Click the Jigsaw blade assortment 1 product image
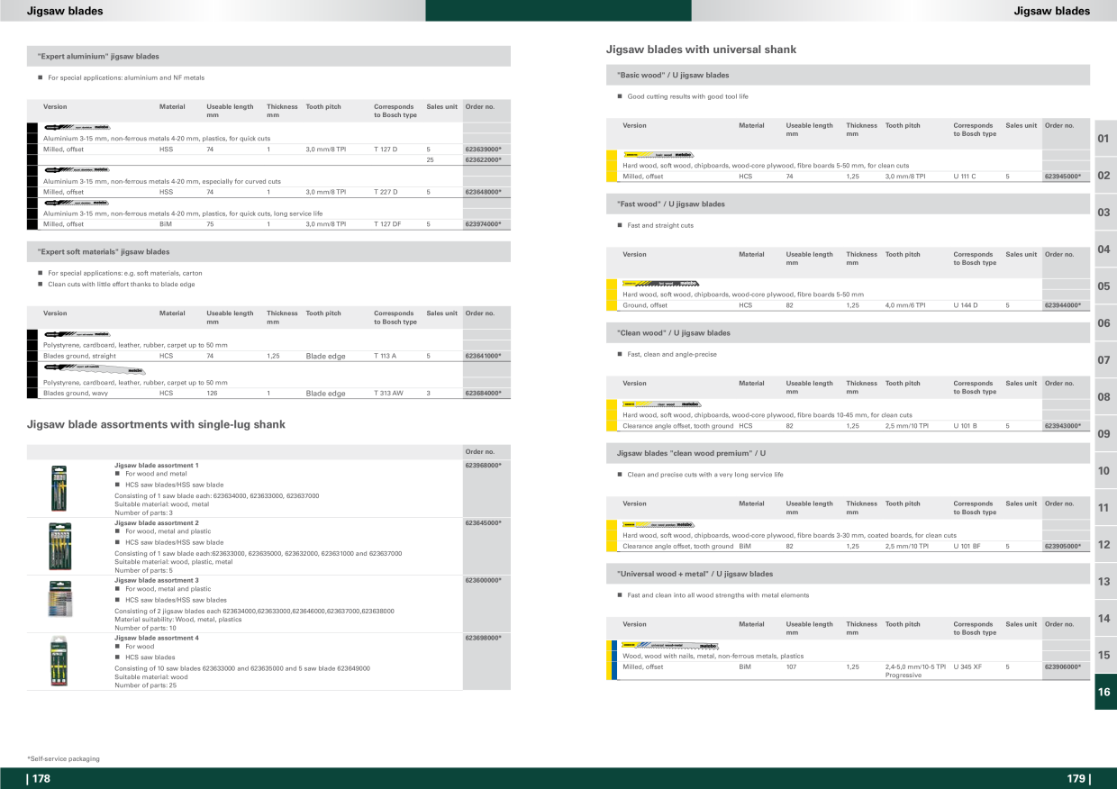This screenshot has height=789, width=1117. 59,488
